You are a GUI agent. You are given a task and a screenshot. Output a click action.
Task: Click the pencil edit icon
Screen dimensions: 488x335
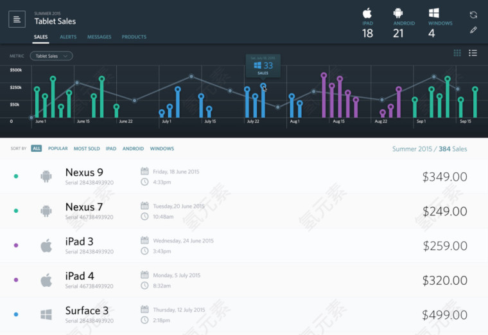473,30
